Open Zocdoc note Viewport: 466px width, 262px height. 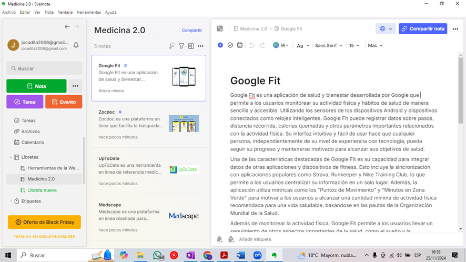point(149,124)
